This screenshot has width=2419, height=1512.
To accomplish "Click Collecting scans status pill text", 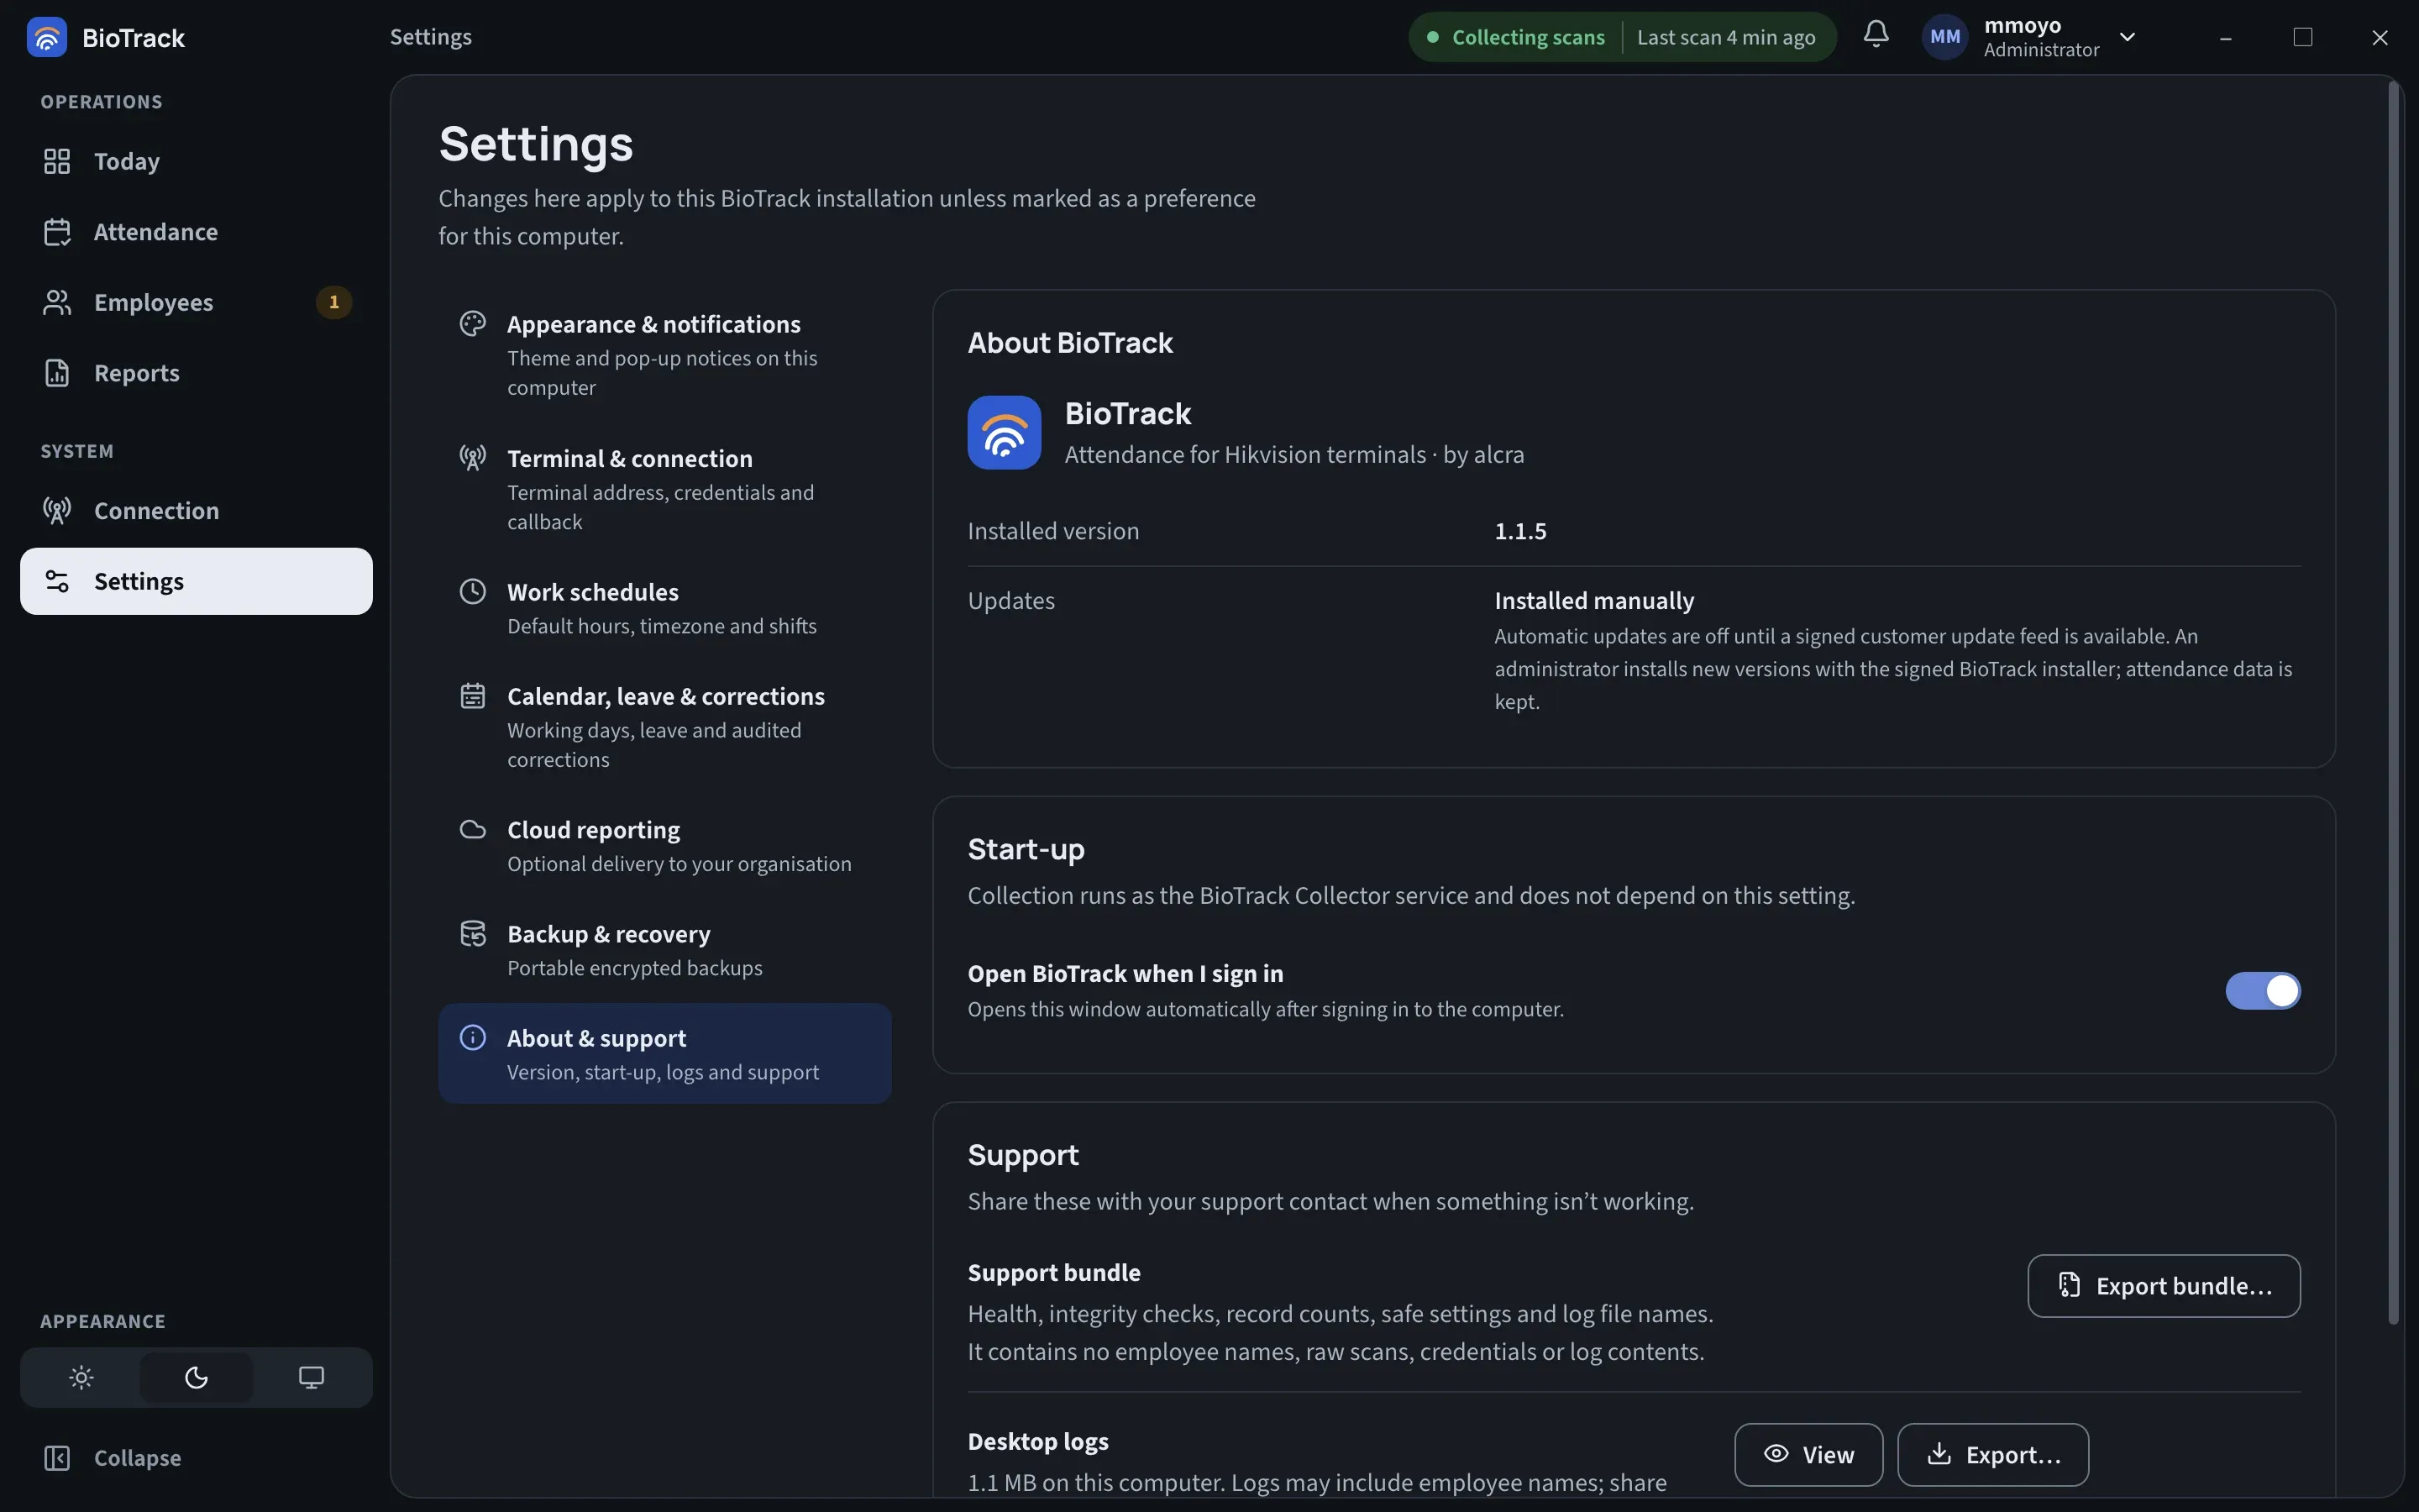I will pyautogui.click(x=1527, y=37).
